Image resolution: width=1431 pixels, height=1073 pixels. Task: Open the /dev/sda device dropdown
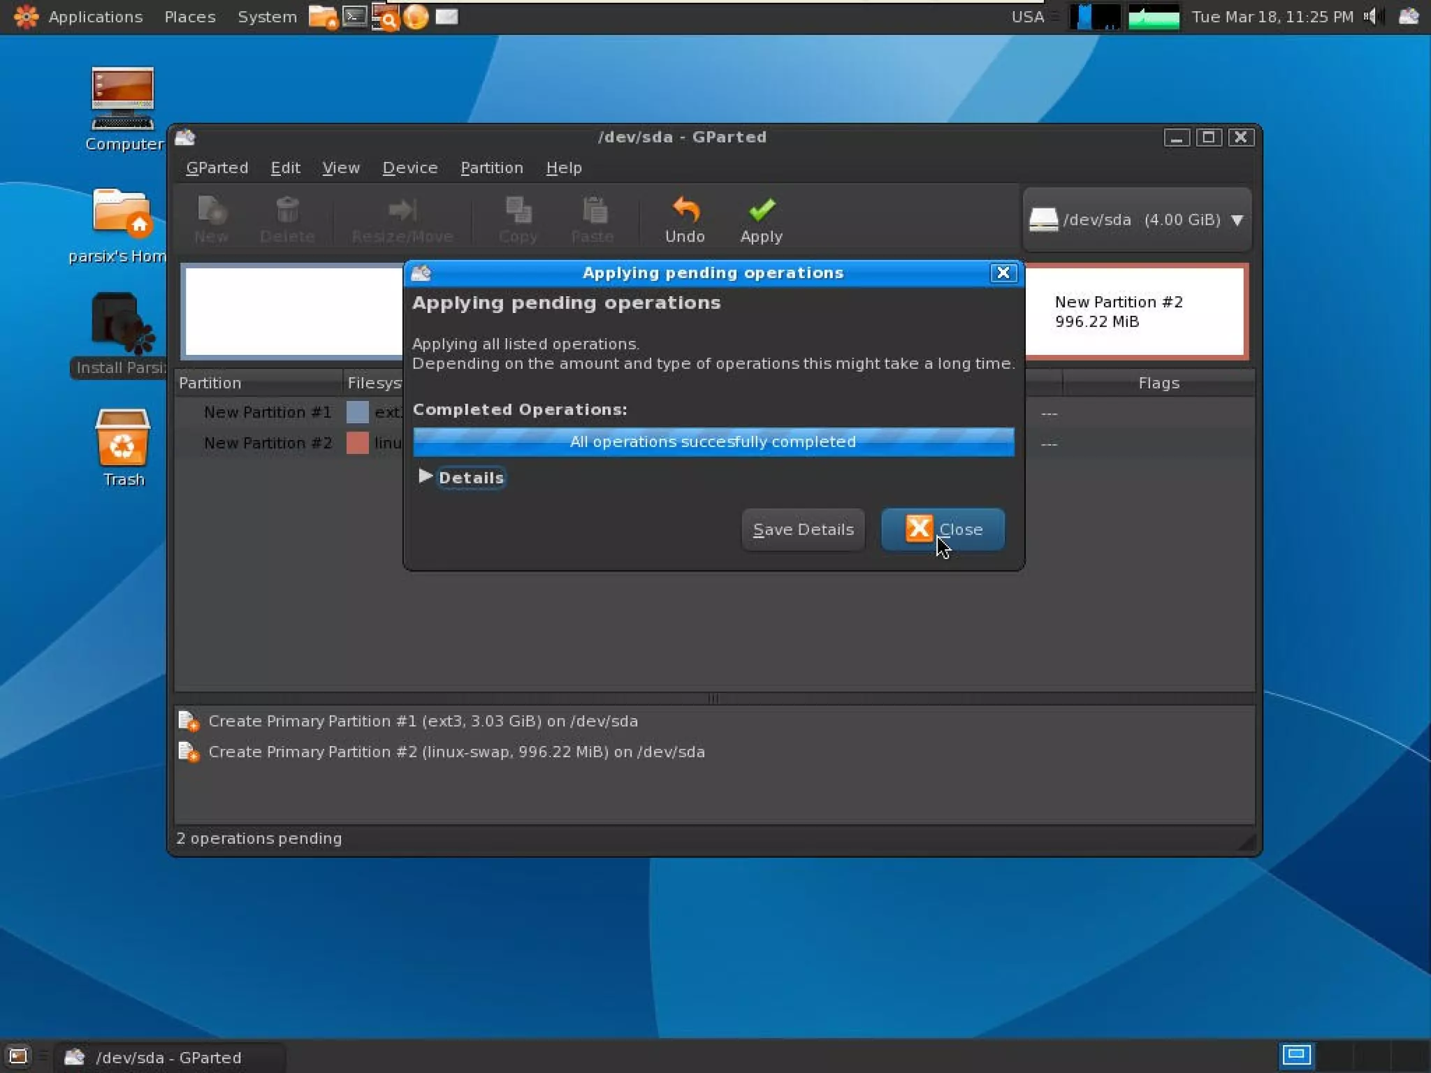pyautogui.click(x=1137, y=220)
